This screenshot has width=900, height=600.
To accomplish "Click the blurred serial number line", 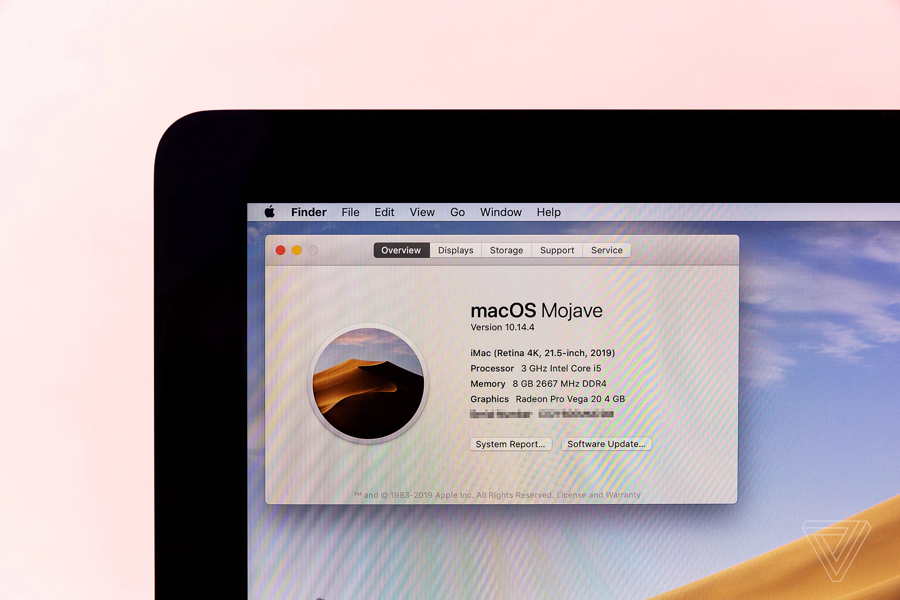I will click(x=542, y=414).
